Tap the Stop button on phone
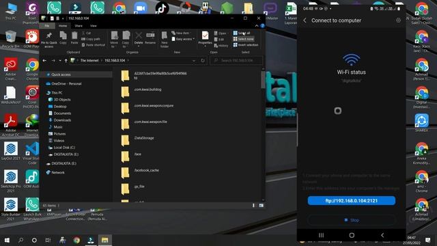 tap(352, 220)
